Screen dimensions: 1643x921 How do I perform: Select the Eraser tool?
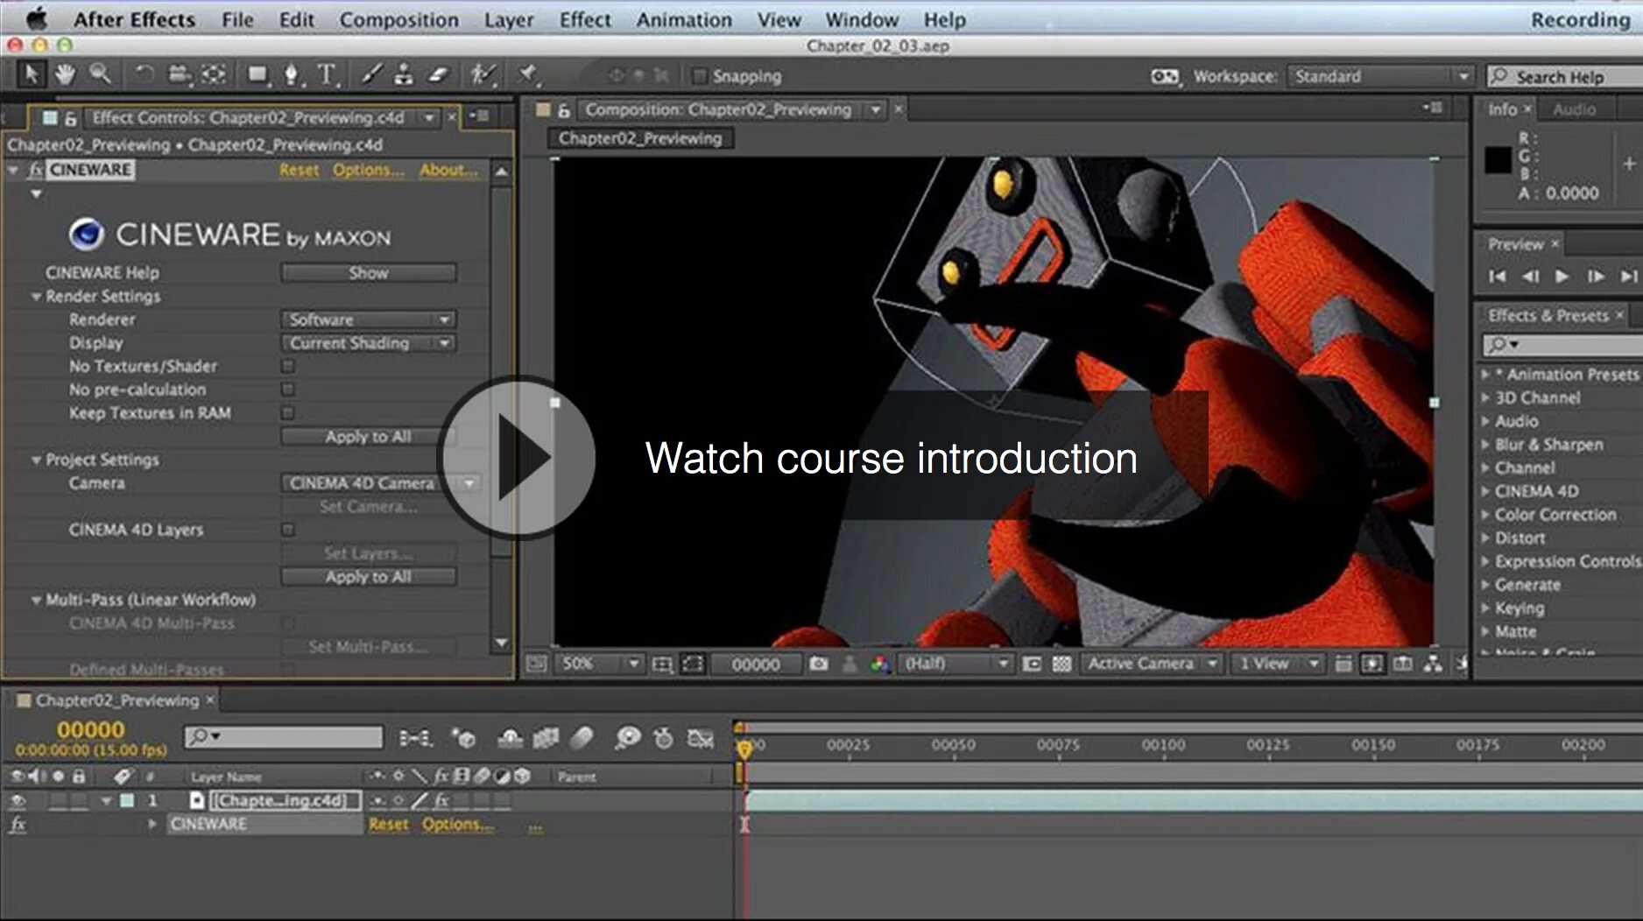tap(438, 74)
